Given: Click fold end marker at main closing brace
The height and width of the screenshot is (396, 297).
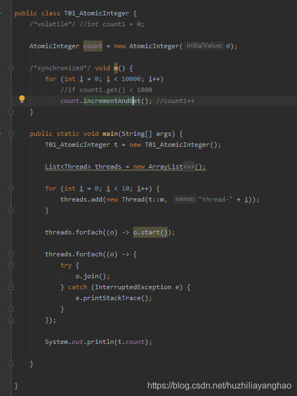Looking at the screenshot, I should coord(11,364).
